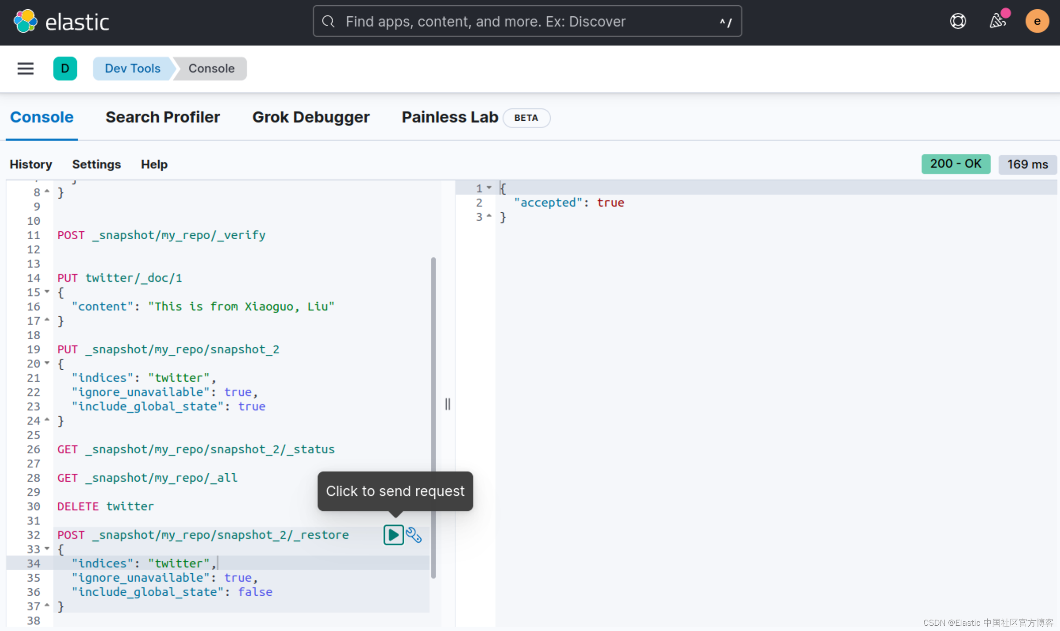
Task: Open the Grok Debugger tab
Action: point(310,117)
